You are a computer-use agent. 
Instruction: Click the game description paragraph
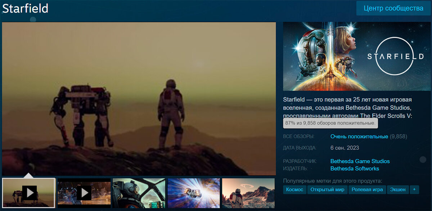click(348, 108)
